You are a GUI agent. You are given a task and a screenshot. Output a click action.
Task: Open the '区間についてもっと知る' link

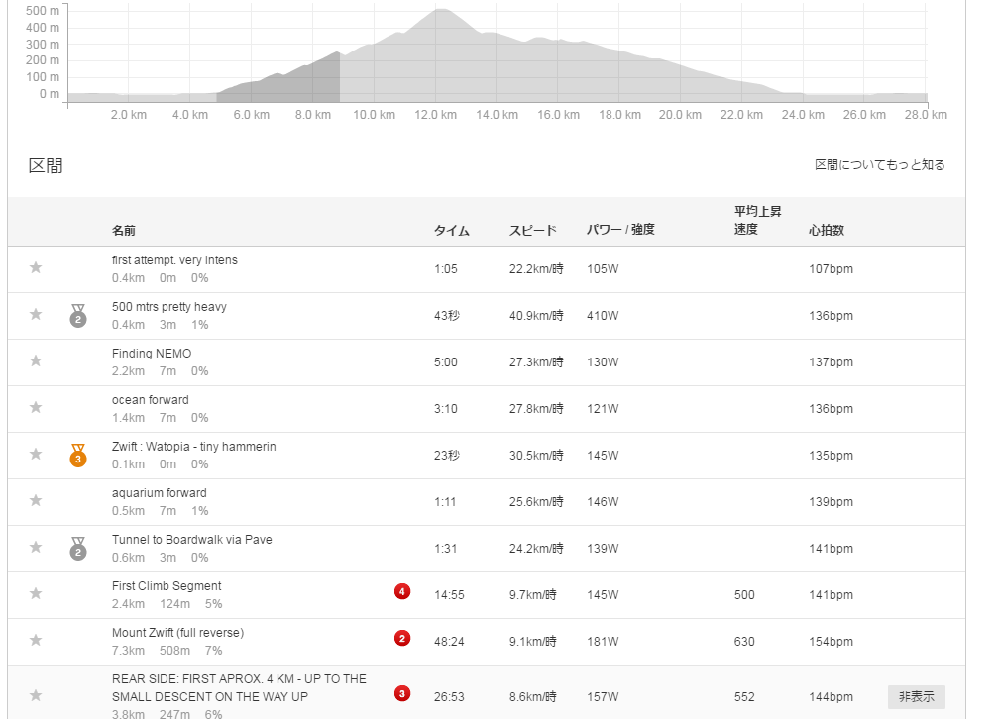(880, 165)
